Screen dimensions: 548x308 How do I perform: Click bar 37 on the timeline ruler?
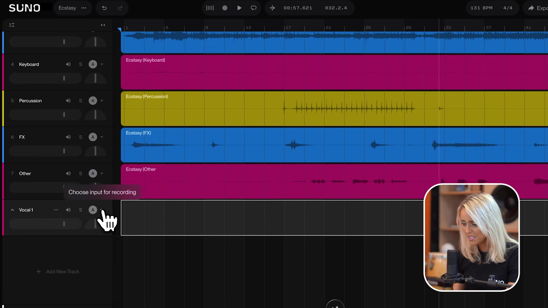[488, 28]
